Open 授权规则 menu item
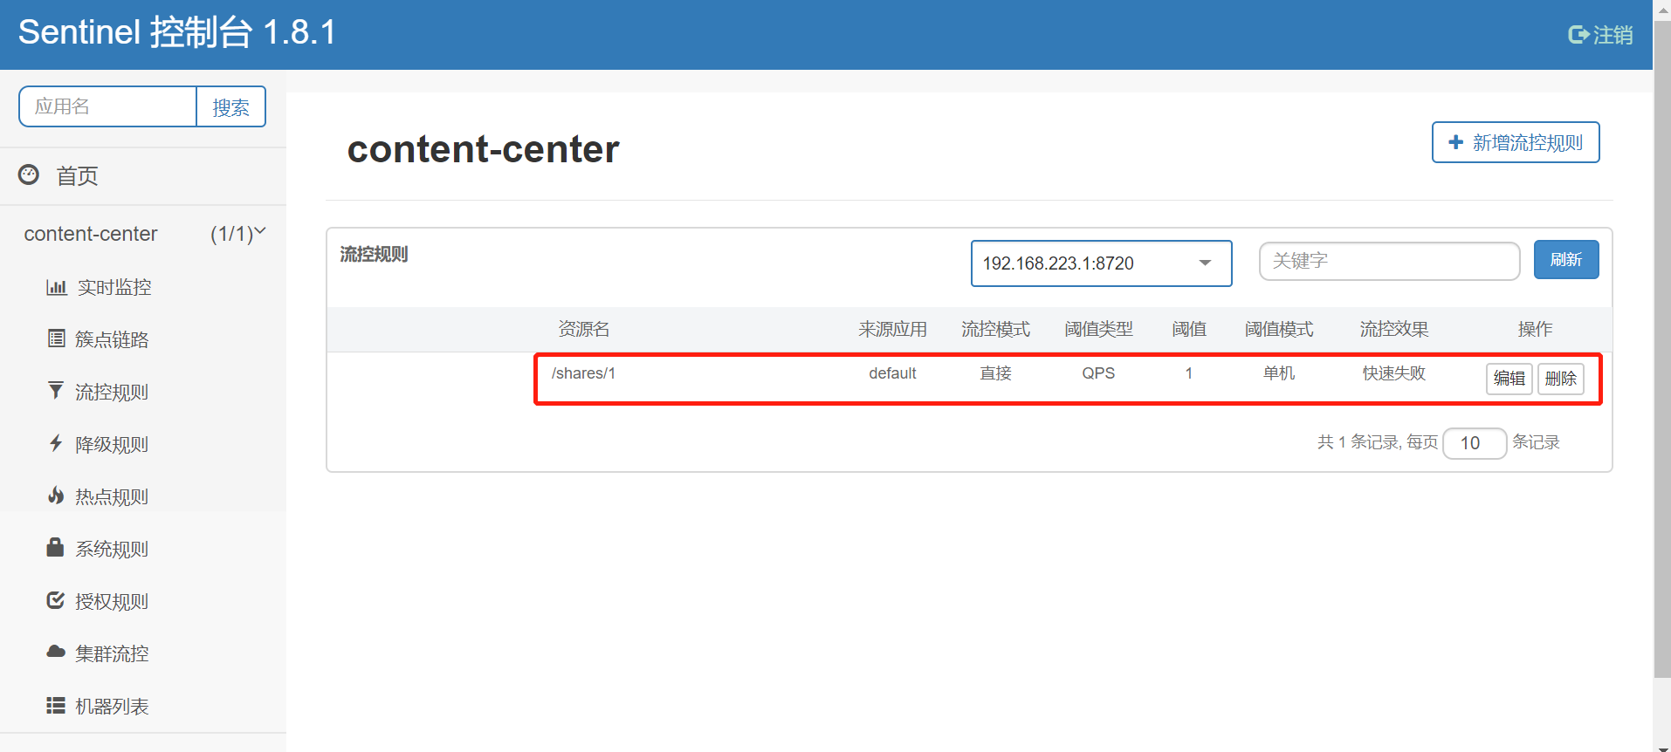 tap(112, 601)
